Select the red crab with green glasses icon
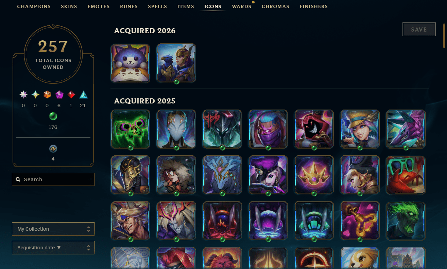Viewport: 447px width, 269px height. [x=406, y=175]
